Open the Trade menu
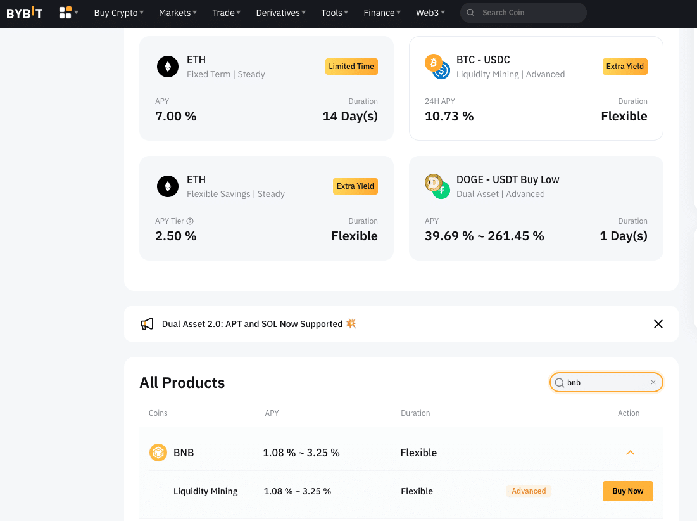697x521 pixels. coord(226,13)
